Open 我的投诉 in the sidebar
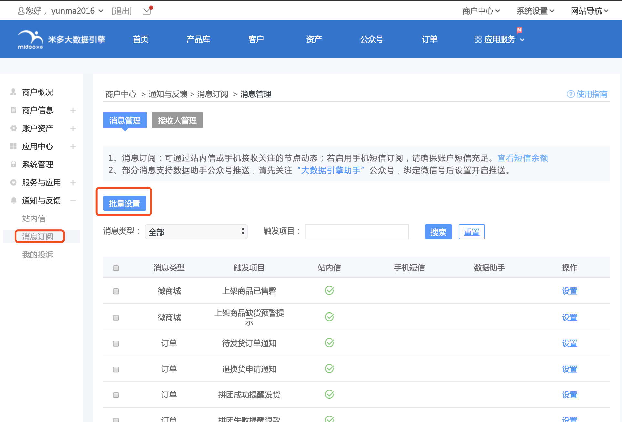This screenshot has height=422, width=622. click(37, 255)
